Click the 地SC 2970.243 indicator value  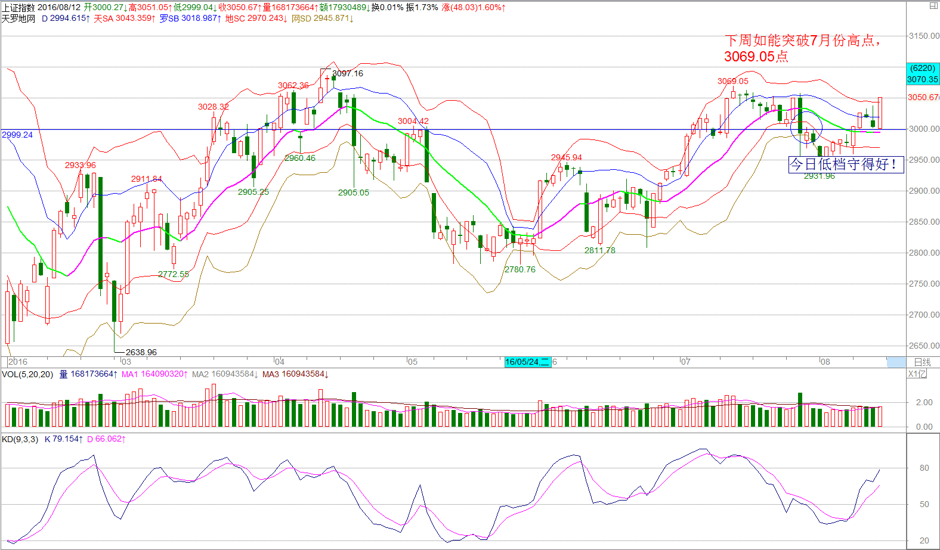tap(256, 18)
